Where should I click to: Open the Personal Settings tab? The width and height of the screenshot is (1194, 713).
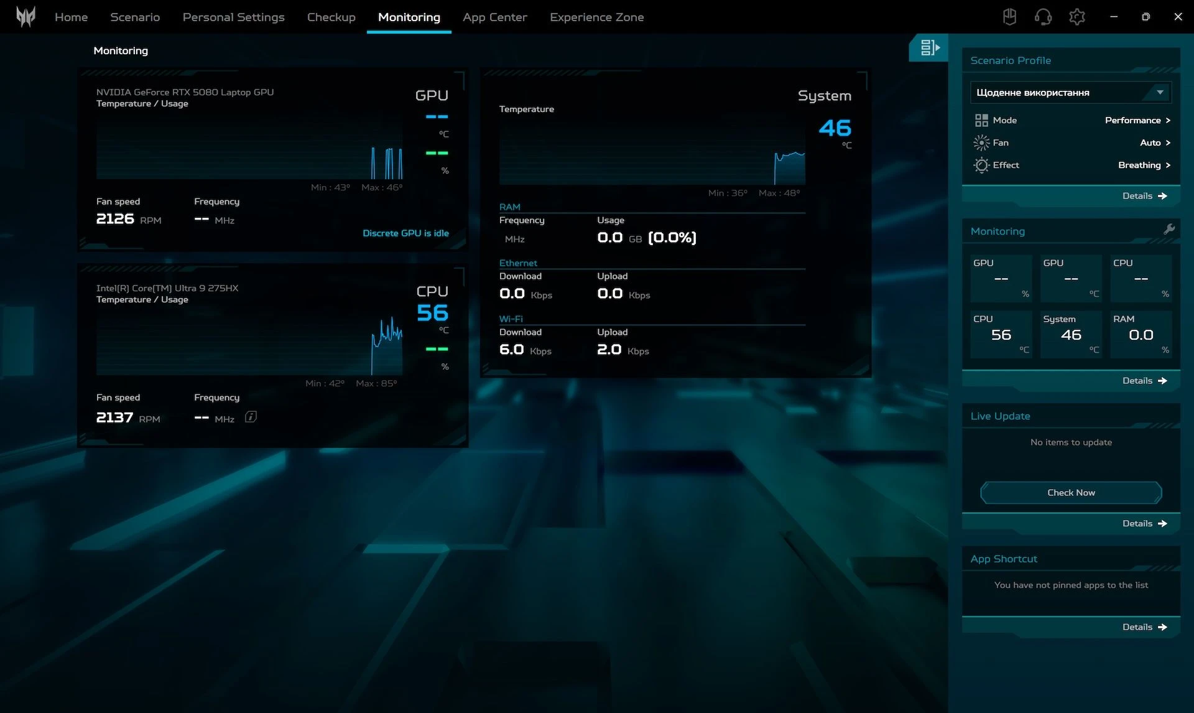(x=233, y=17)
